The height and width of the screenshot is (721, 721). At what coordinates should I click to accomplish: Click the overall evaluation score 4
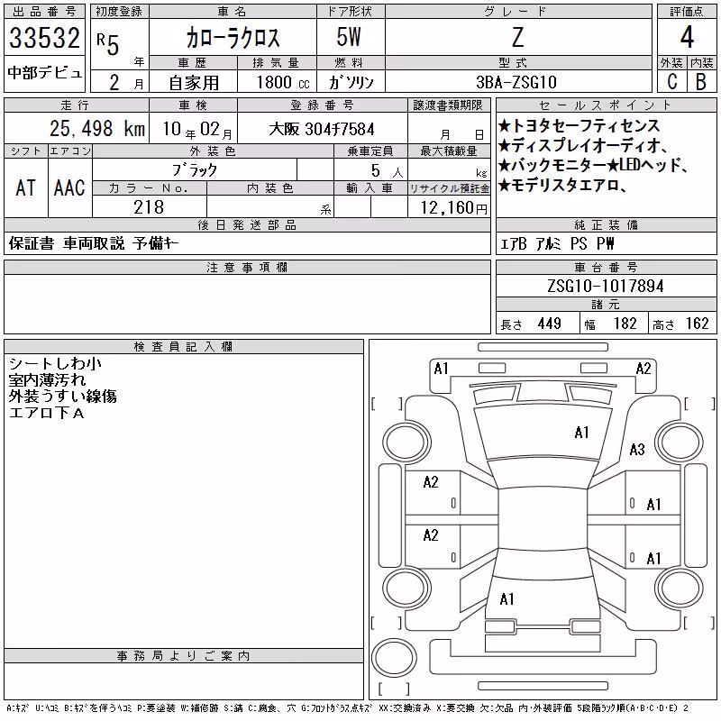pos(687,37)
